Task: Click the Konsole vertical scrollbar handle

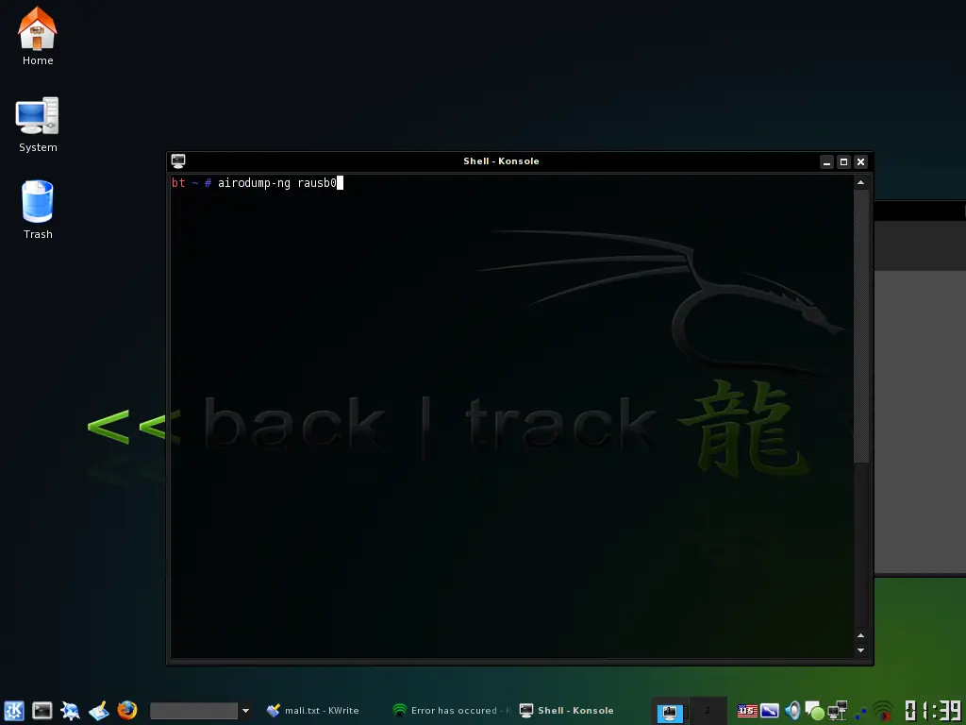Action: [860, 326]
